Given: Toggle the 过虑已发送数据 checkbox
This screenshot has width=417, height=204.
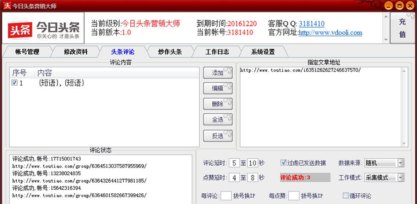Looking at the screenshot, I should (284, 162).
